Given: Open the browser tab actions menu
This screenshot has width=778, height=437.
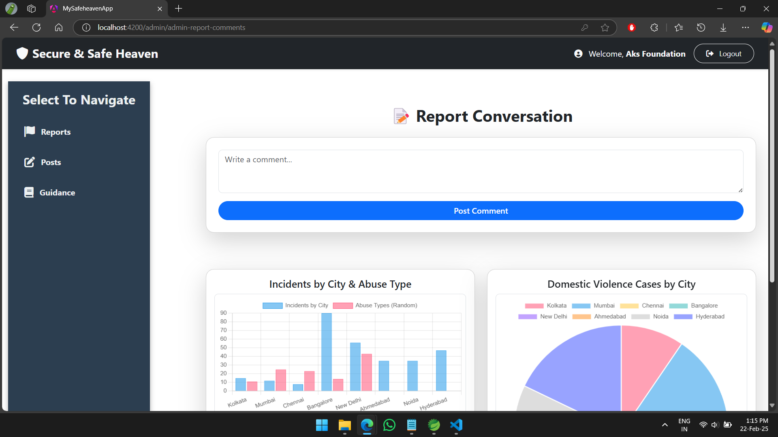Looking at the screenshot, I should (x=32, y=8).
